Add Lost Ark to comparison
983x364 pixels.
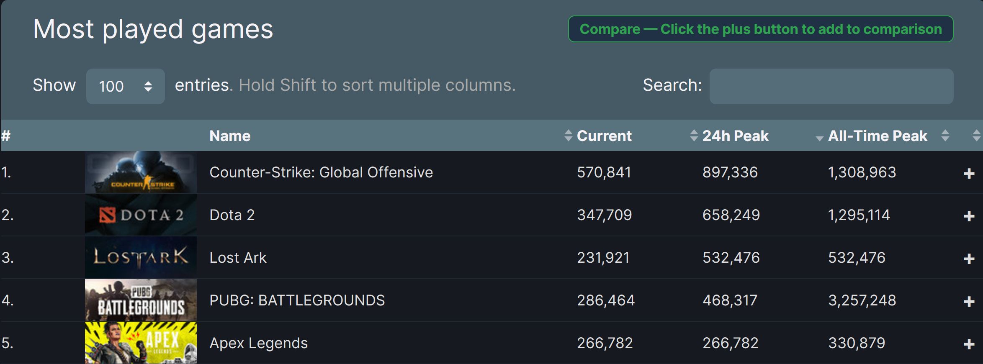[969, 259]
